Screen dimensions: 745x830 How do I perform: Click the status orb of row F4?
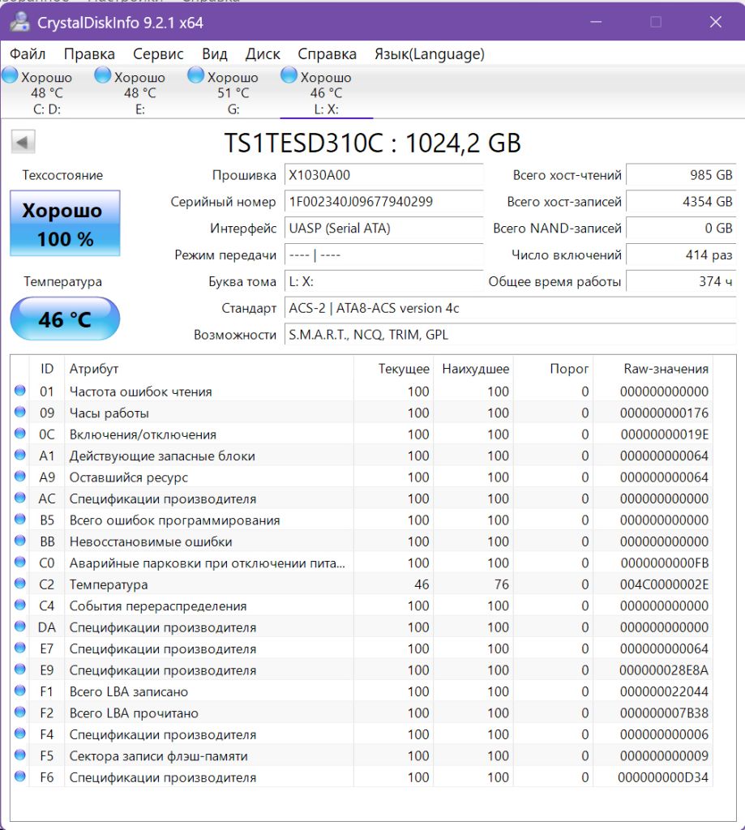[20, 734]
